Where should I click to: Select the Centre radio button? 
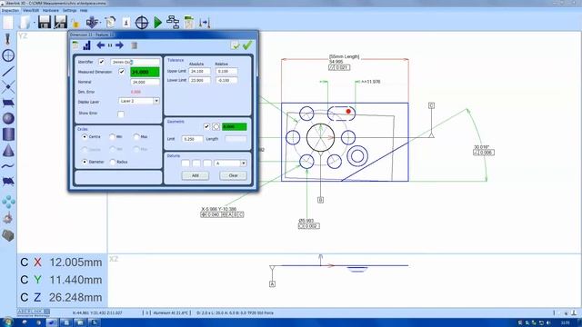pos(85,137)
